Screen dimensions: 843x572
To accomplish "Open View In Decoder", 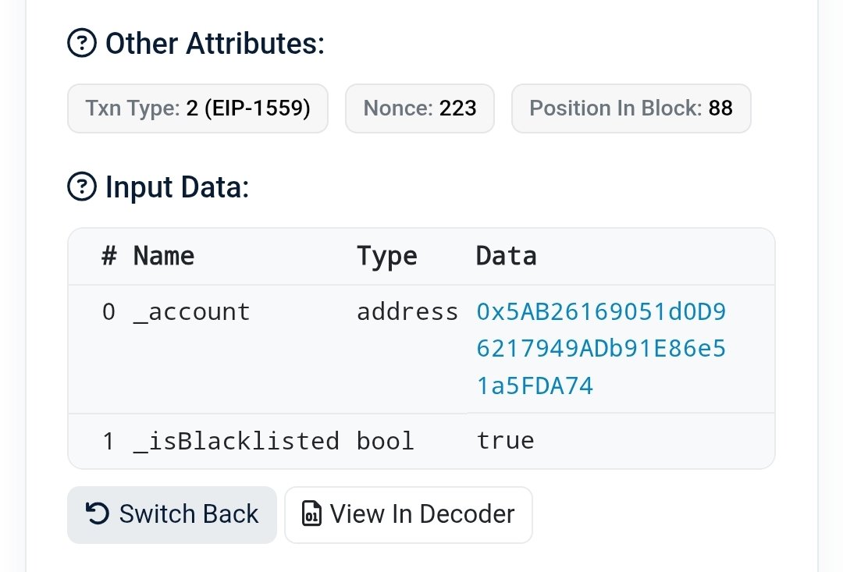I will pos(408,515).
